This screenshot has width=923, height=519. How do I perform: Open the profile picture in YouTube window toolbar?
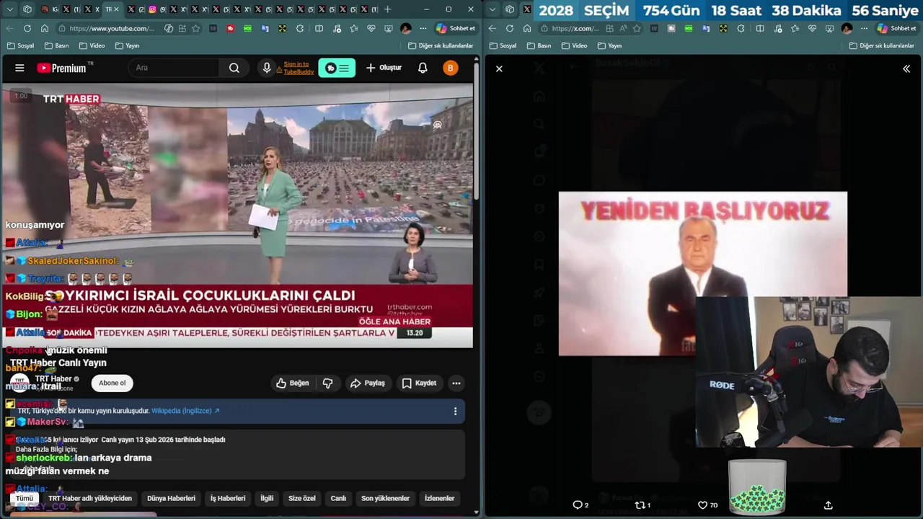click(406, 28)
